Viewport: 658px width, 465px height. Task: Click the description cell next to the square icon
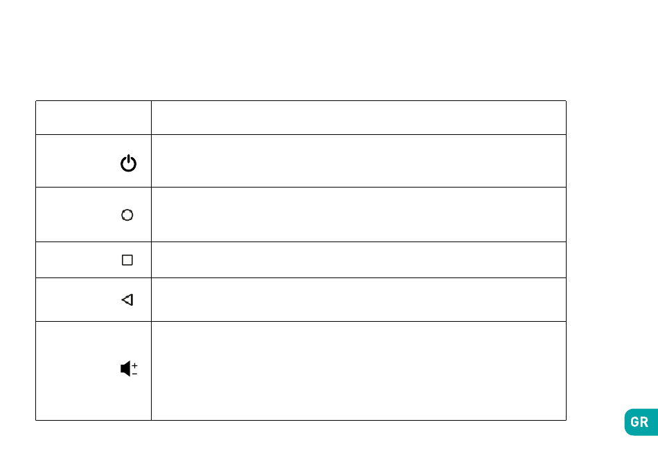pos(359,260)
